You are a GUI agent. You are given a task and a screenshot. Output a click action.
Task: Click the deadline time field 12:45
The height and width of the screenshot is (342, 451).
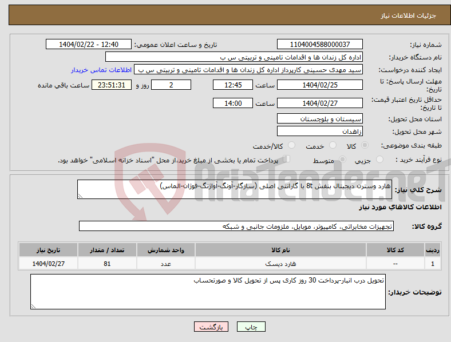[233, 85]
